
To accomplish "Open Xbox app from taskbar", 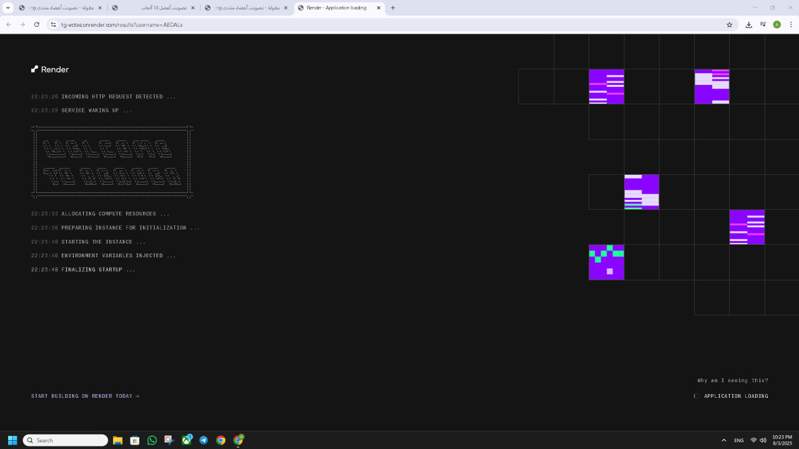I will (x=186, y=440).
